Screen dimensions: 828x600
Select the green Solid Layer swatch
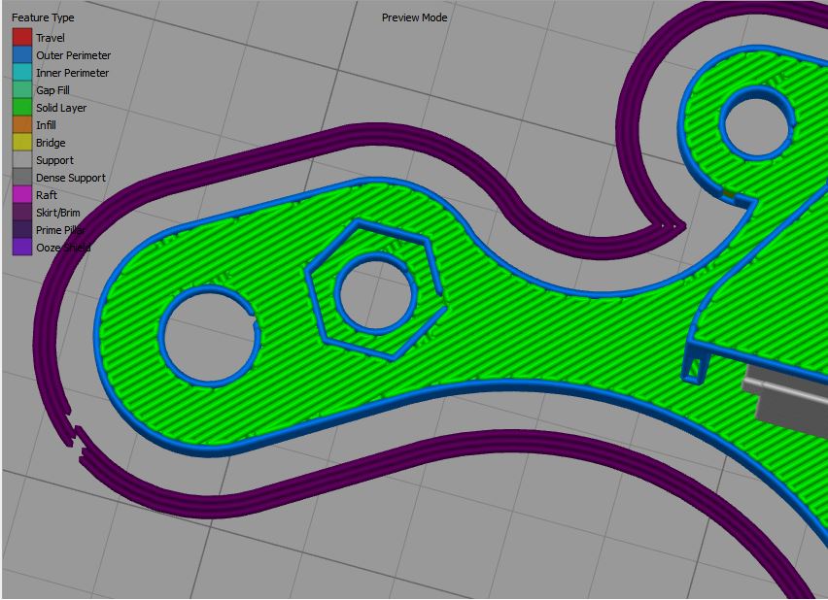coord(21,108)
